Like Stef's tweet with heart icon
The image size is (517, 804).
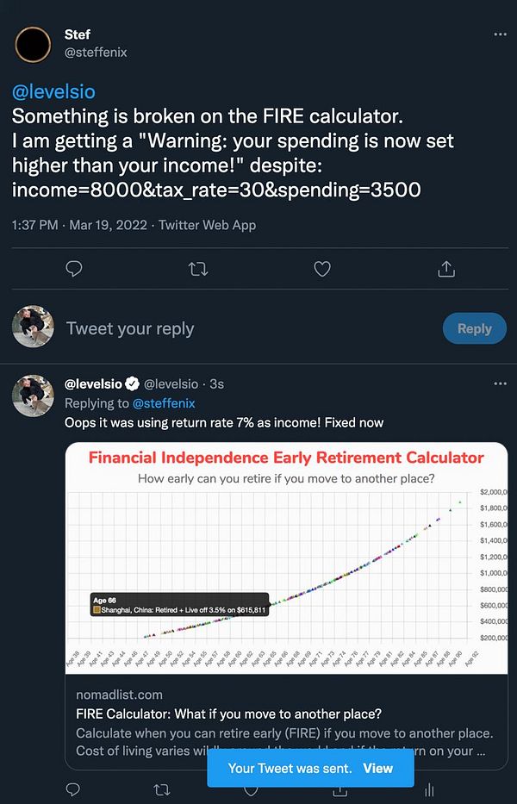(321, 270)
